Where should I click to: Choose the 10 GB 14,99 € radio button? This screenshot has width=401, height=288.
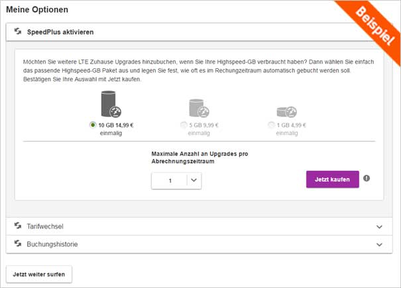coord(92,124)
